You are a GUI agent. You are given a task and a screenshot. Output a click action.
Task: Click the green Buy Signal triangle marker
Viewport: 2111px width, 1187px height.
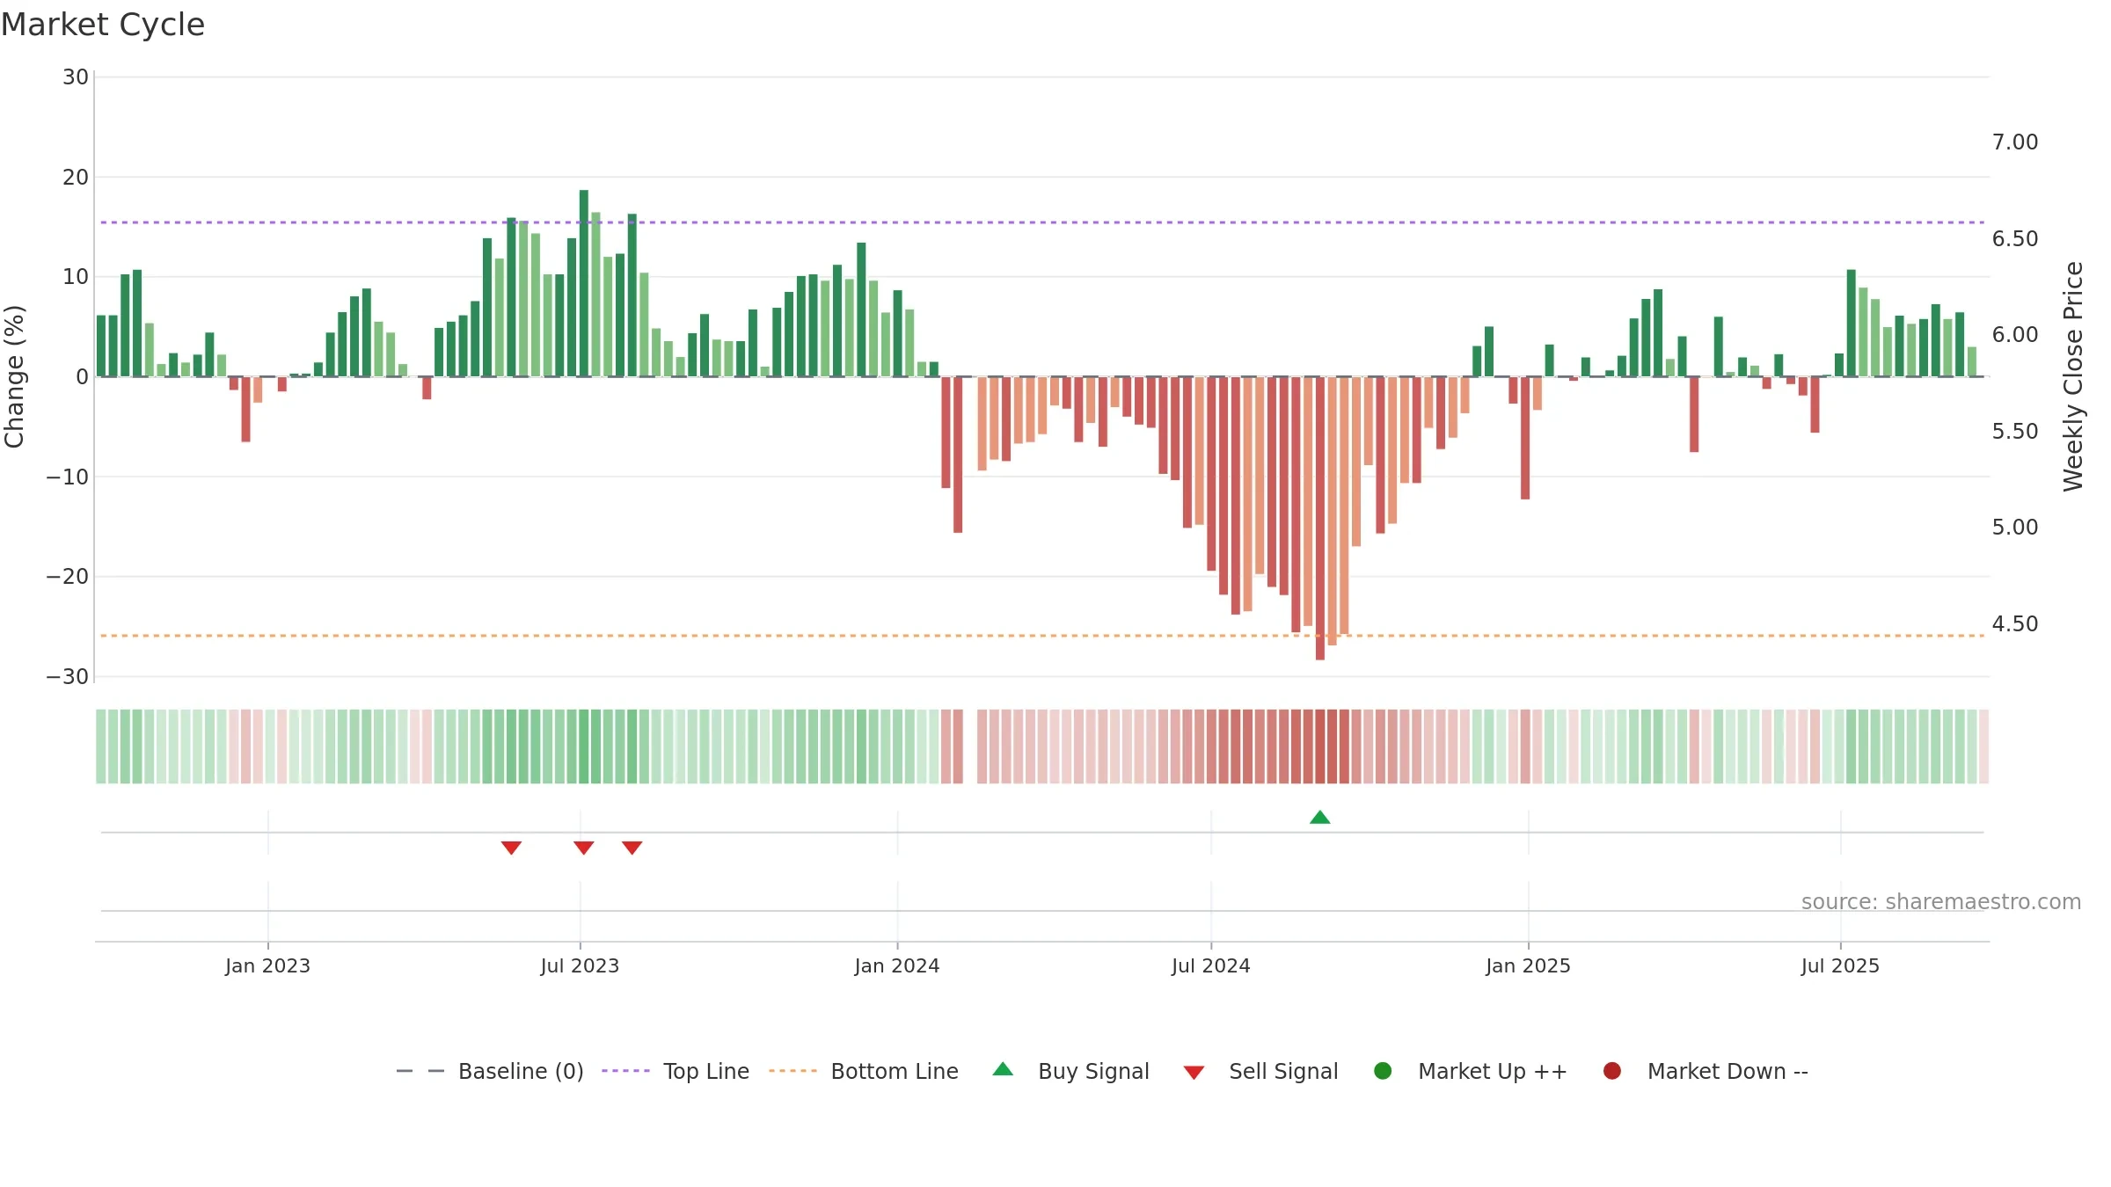tap(1319, 818)
